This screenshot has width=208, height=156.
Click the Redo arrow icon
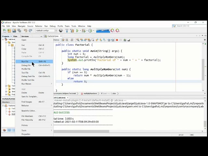(31, 31)
